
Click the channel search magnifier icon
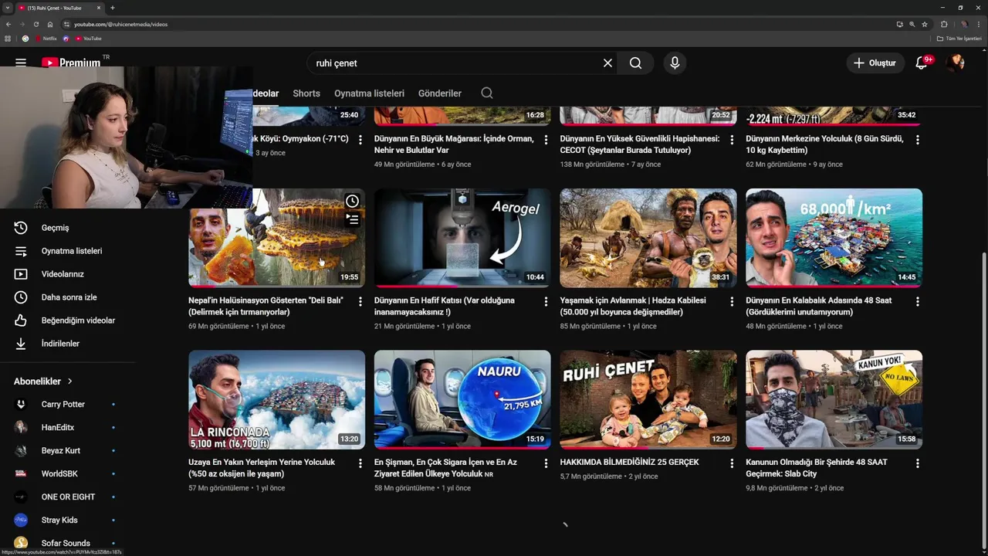[x=487, y=93]
